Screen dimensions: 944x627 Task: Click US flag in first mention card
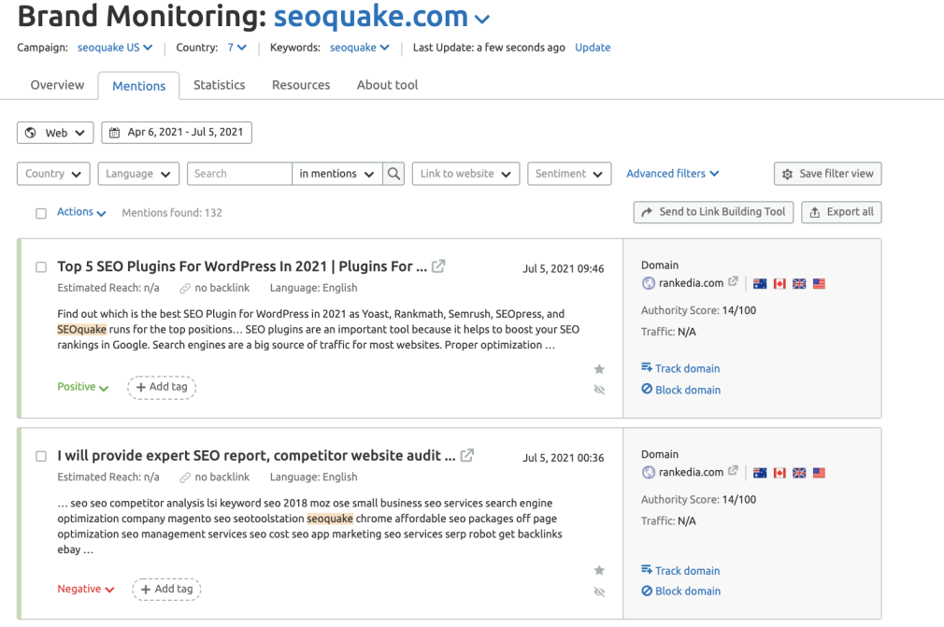point(819,283)
